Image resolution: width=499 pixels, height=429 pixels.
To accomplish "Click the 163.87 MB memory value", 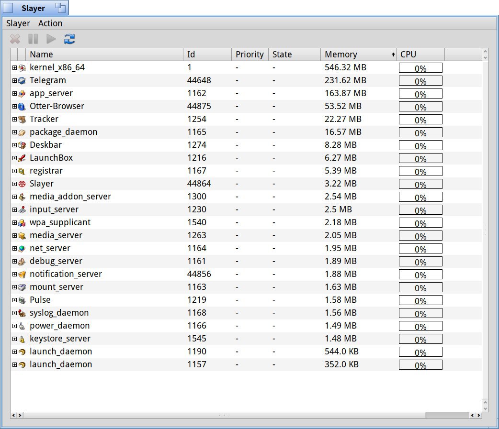I will [x=345, y=93].
